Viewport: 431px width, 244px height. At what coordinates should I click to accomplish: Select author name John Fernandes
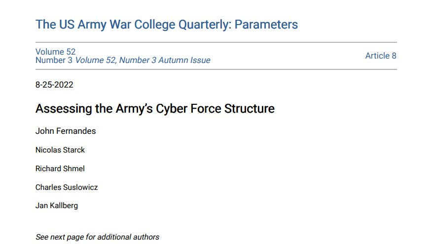[66, 131]
